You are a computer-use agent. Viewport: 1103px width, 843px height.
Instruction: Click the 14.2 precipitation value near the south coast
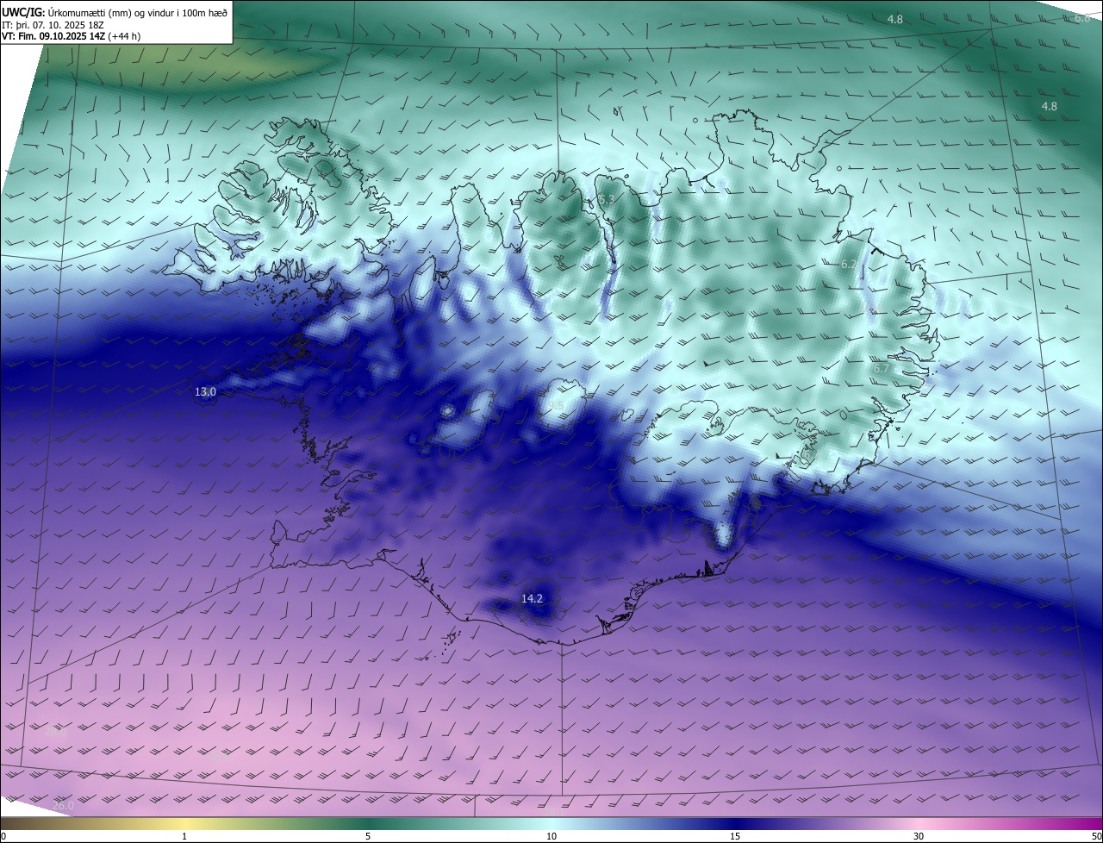coord(532,598)
